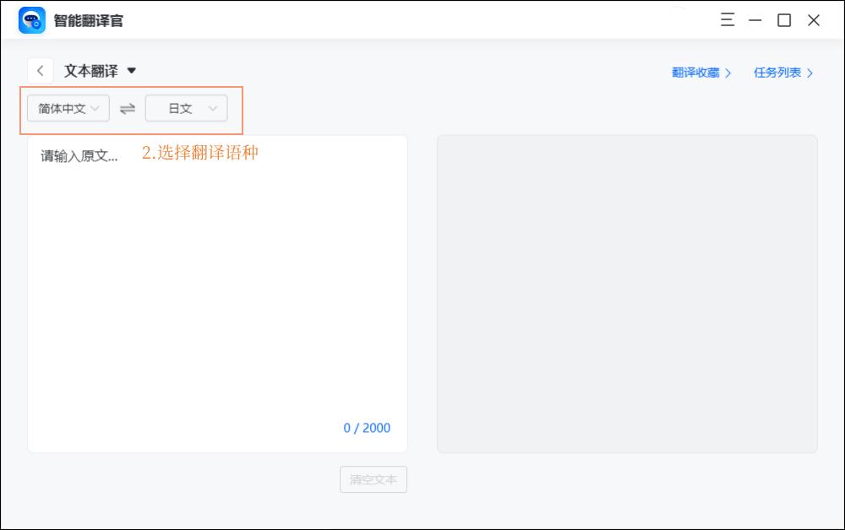845x530 pixels.
Task: Go back using the left arrow button
Action: coord(41,71)
